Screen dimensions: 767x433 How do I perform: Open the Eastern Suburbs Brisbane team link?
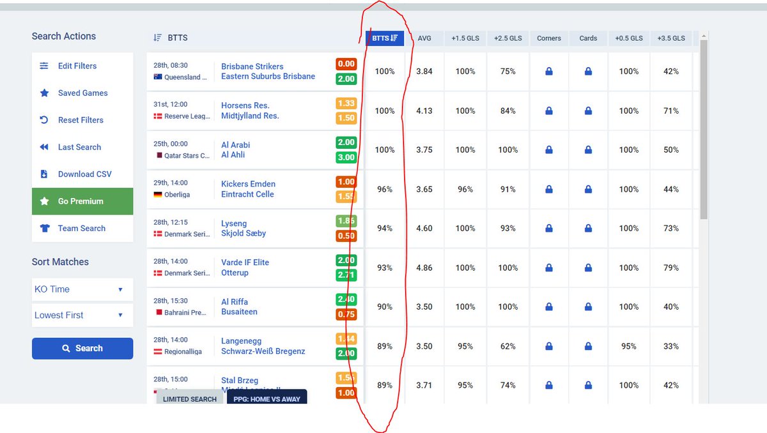point(268,77)
